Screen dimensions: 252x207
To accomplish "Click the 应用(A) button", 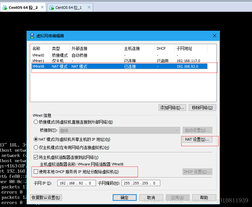I will tap(178, 198).
